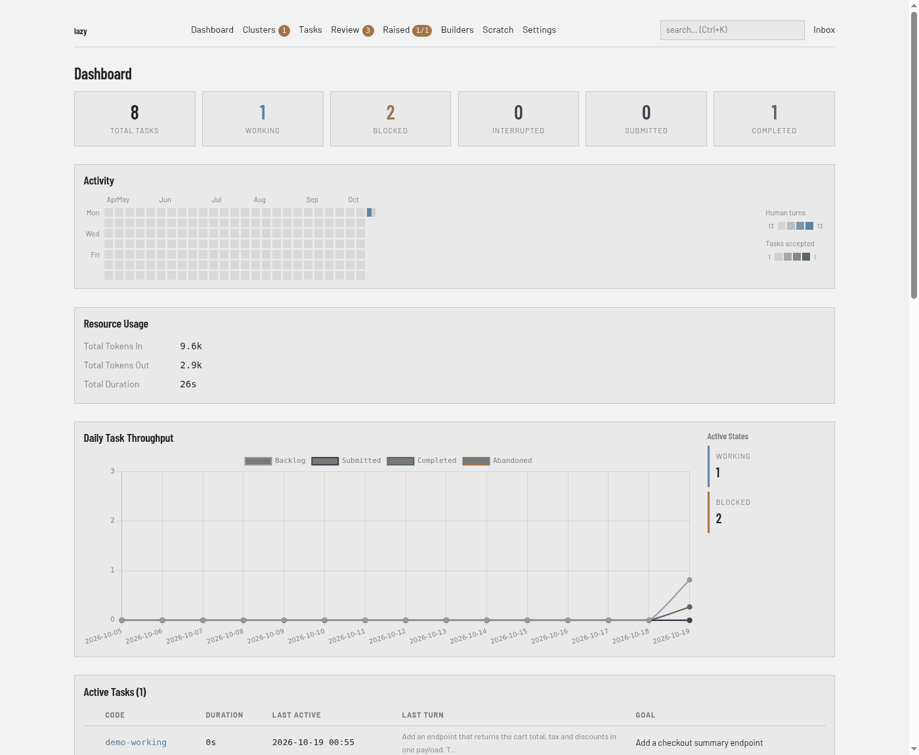Focus the search box
The width and height of the screenshot is (919, 755).
[x=732, y=30]
